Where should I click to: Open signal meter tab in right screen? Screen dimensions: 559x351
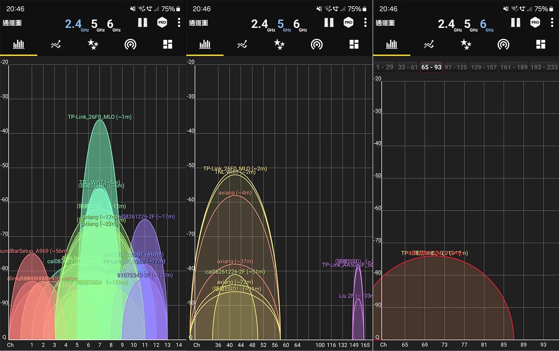tap(503, 45)
